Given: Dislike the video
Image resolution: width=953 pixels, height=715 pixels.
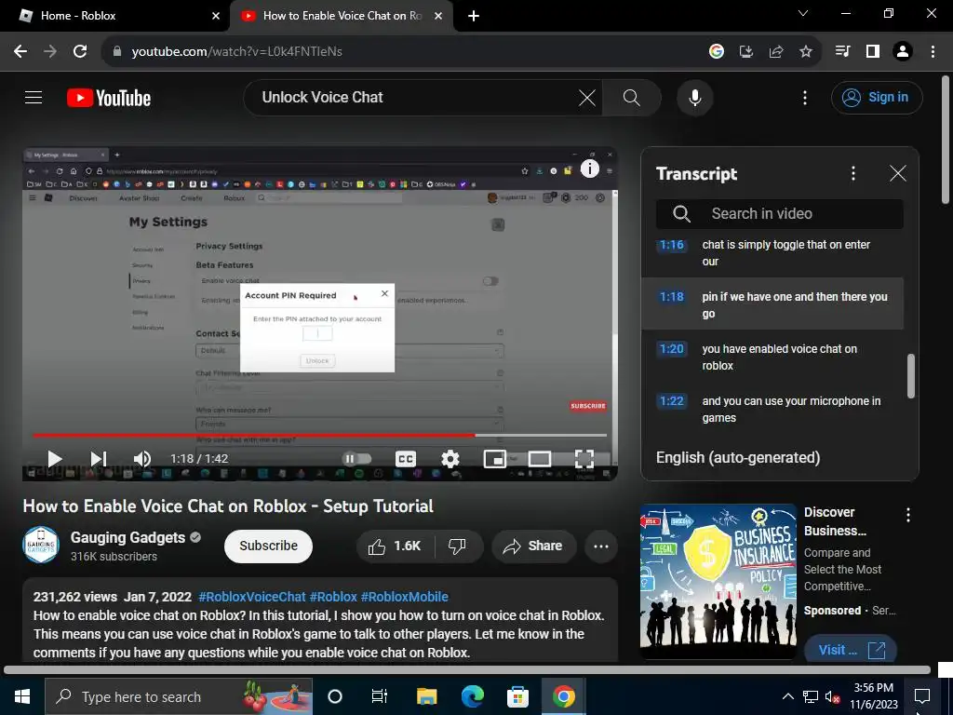Looking at the screenshot, I should coord(458,546).
